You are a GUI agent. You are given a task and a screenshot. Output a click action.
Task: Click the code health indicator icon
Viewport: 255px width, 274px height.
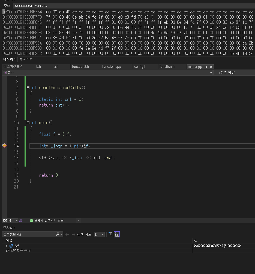coord(21,221)
